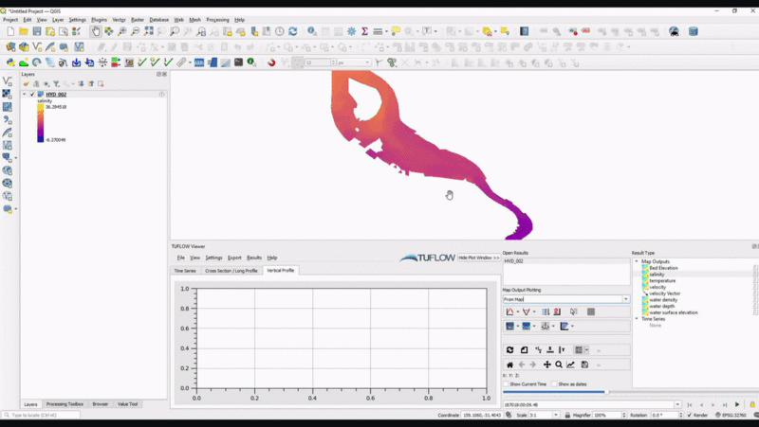The height and width of the screenshot is (427, 759).
Task: Open the Scale dropdown in status bar
Action: pyautogui.click(x=556, y=415)
